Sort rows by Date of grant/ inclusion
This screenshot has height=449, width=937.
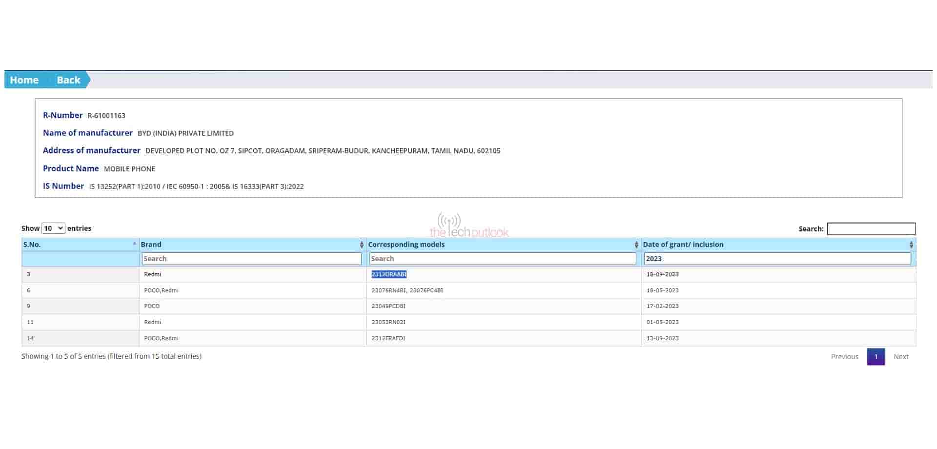click(x=683, y=244)
